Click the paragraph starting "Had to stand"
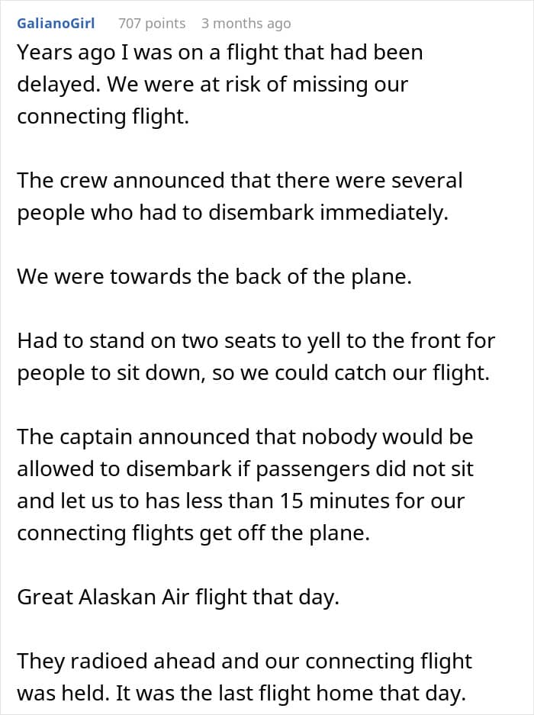This screenshot has width=534, height=715. pos(256,356)
